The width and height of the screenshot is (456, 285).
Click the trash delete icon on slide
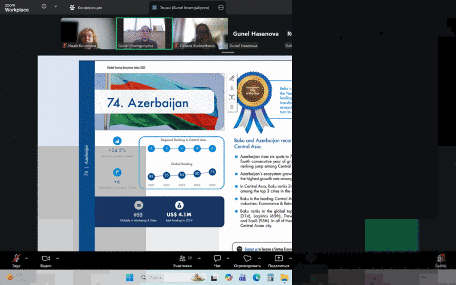pos(232,107)
